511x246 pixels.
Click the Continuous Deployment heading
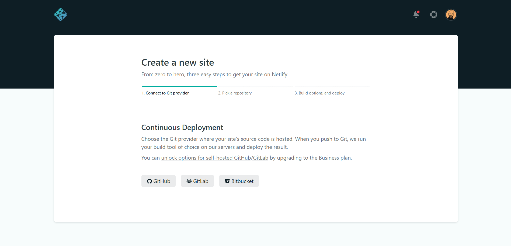pyautogui.click(x=182, y=127)
